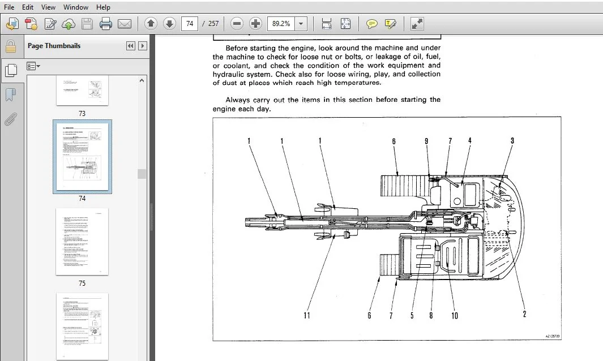Click the number 11 label in the diagram
Image resolution: width=603 pixels, height=361 pixels.
[306, 316]
